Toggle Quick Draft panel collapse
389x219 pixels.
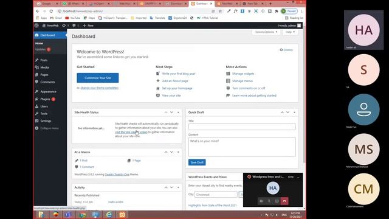(294, 113)
